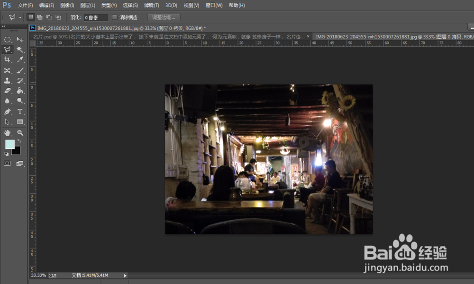Select the Rectangle shape tool
Image resolution: width=474 pixels, height=284 pixels.
click(x=20, y=122)
